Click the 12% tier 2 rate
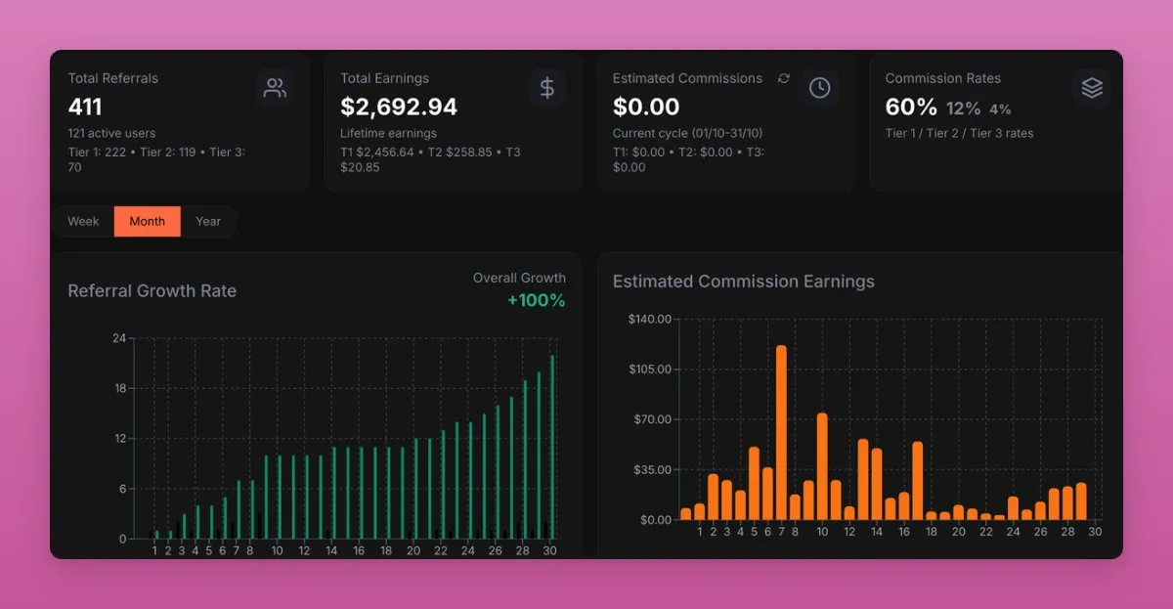1173x609 pixels. coord(963,109)
